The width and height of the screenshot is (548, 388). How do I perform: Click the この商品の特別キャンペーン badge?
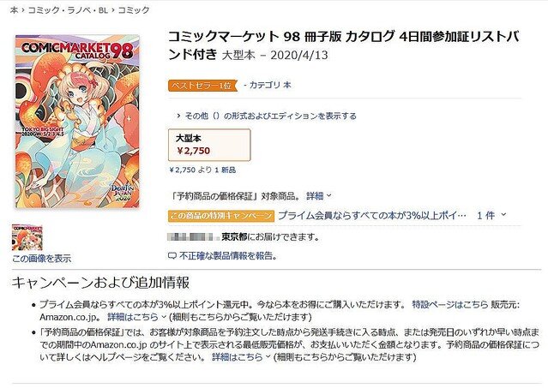click(221, 216)
